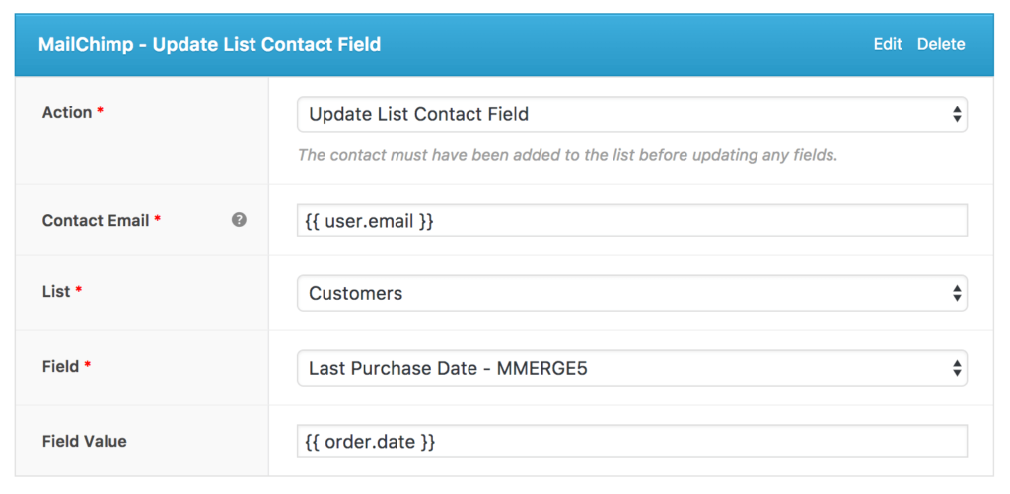
Task: Click the Contact Email input field
Action: [690, 221]
